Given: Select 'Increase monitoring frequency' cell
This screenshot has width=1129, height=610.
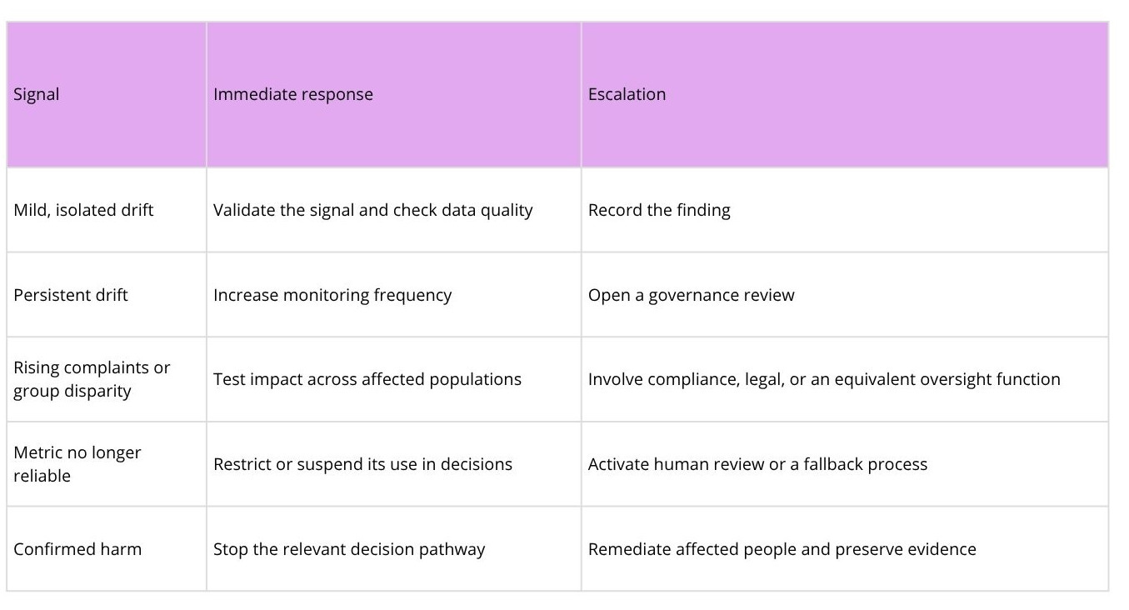Looking at the screenshot, I should pyautogui.click(x=393, y=295).
